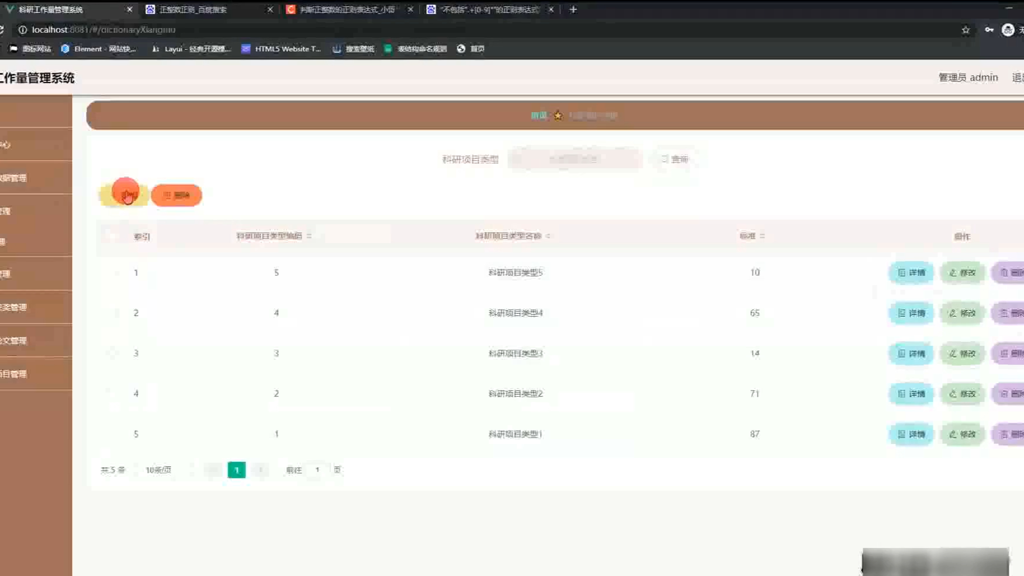The image size is (1024, 576).
Task: Click the home link in breadcrumb bar
Action: (x=538, y=116)
